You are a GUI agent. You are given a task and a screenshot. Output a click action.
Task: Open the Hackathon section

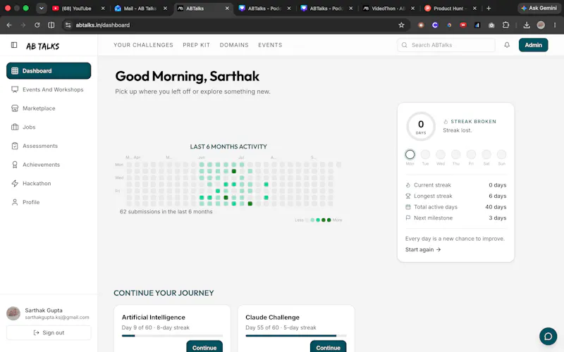(49, 183)
